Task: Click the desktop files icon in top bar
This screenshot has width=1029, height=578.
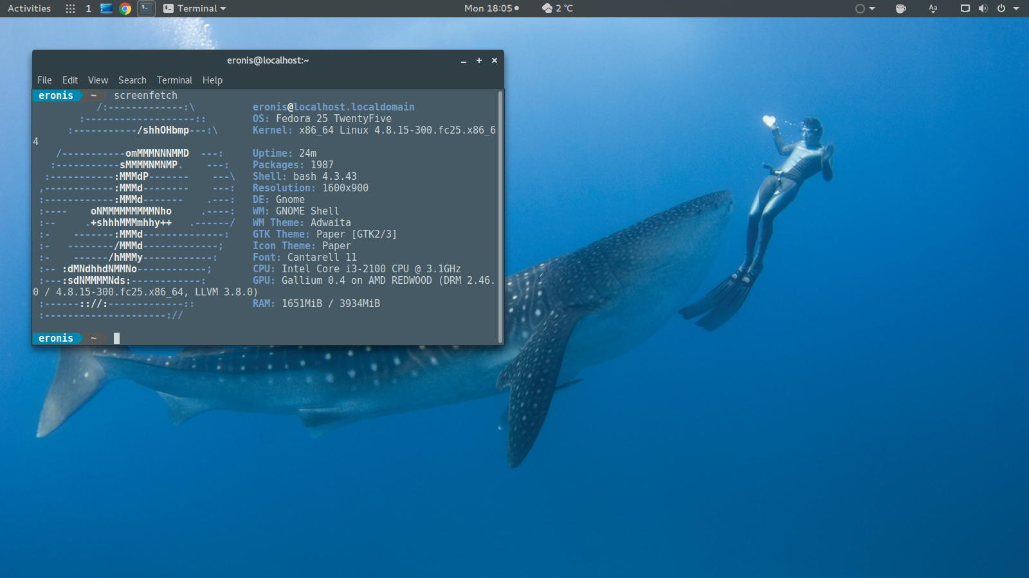Action: coord(107,8)
